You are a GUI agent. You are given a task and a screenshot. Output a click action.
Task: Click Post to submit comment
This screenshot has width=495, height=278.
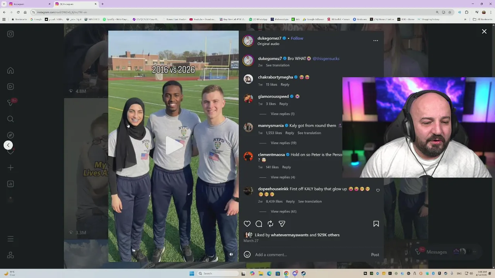click(375, 254)
